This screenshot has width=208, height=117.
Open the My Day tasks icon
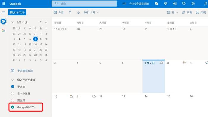point(184,4)
